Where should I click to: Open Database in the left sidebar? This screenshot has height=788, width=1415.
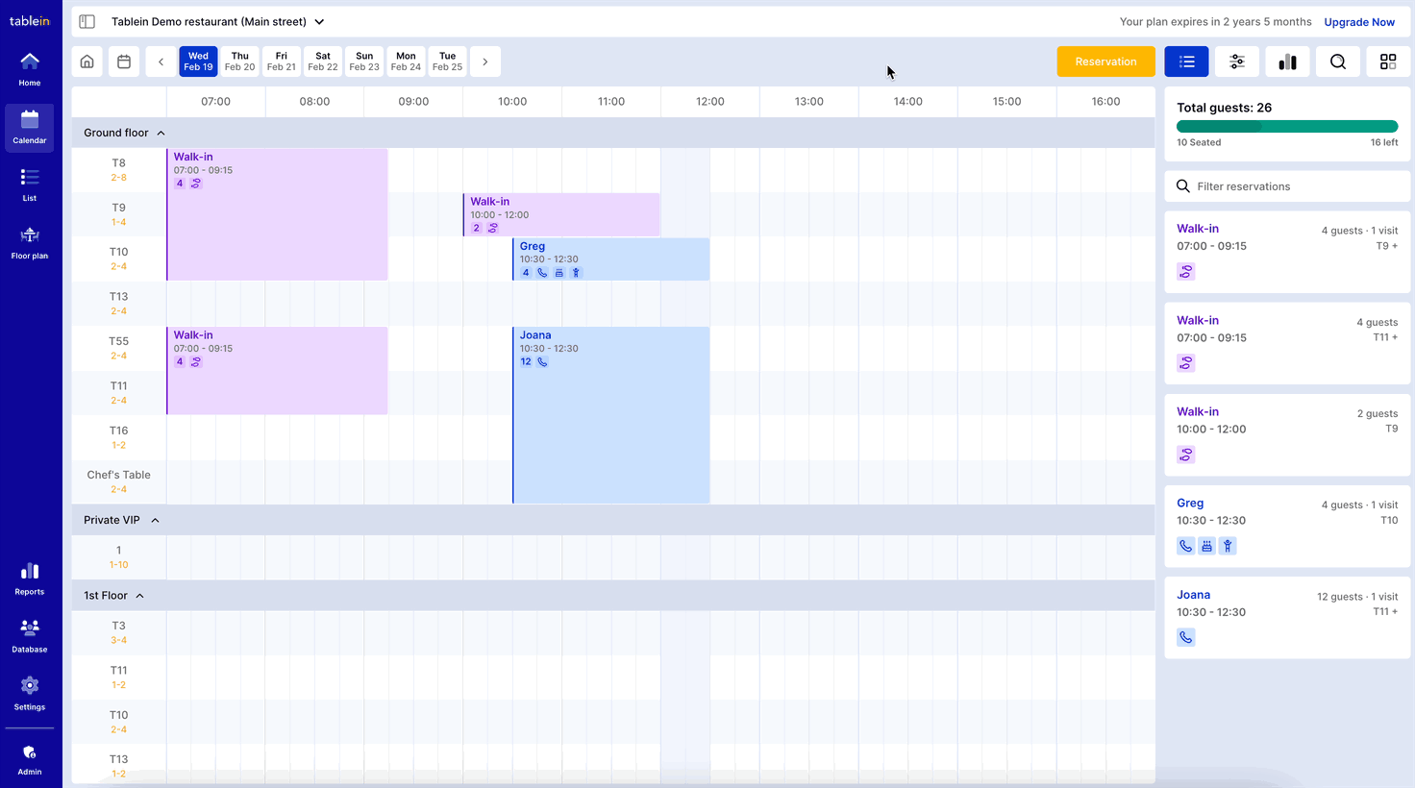tap(30, 635)
